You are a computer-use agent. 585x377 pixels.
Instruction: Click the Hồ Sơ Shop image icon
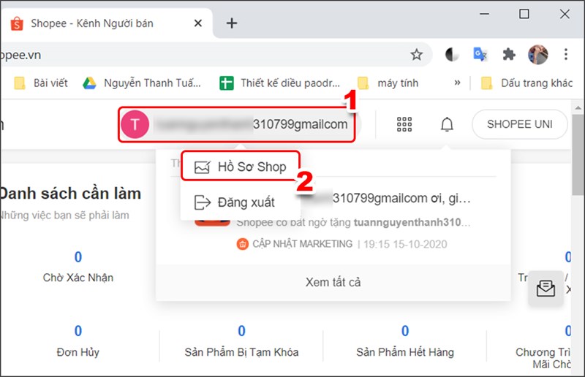click(x=203, y=167)
